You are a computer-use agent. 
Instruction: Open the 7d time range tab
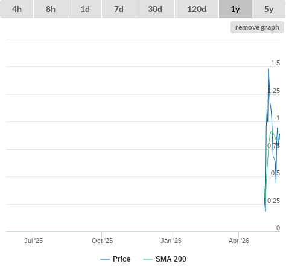119,9
